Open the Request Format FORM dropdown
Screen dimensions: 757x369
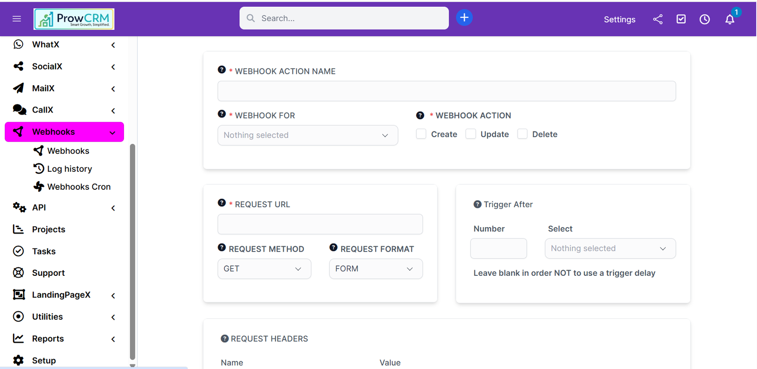coord(376,269)
